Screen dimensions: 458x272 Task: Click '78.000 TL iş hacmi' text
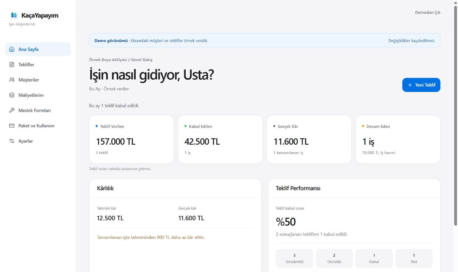coord(379,153)
